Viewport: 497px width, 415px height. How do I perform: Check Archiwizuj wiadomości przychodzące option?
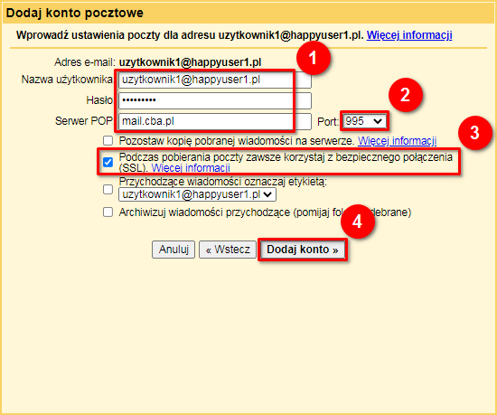point(108,212)
